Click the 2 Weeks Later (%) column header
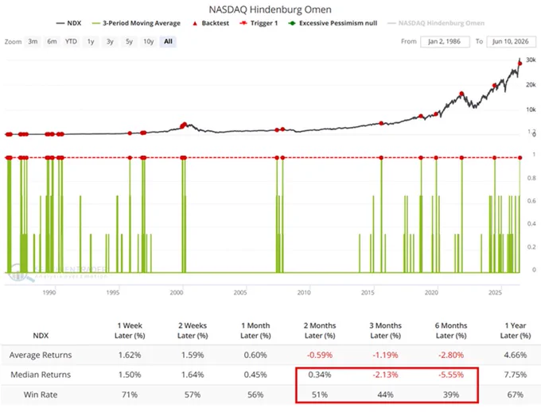Viewport: 541px width, 412px height. [x=193, y=330]
